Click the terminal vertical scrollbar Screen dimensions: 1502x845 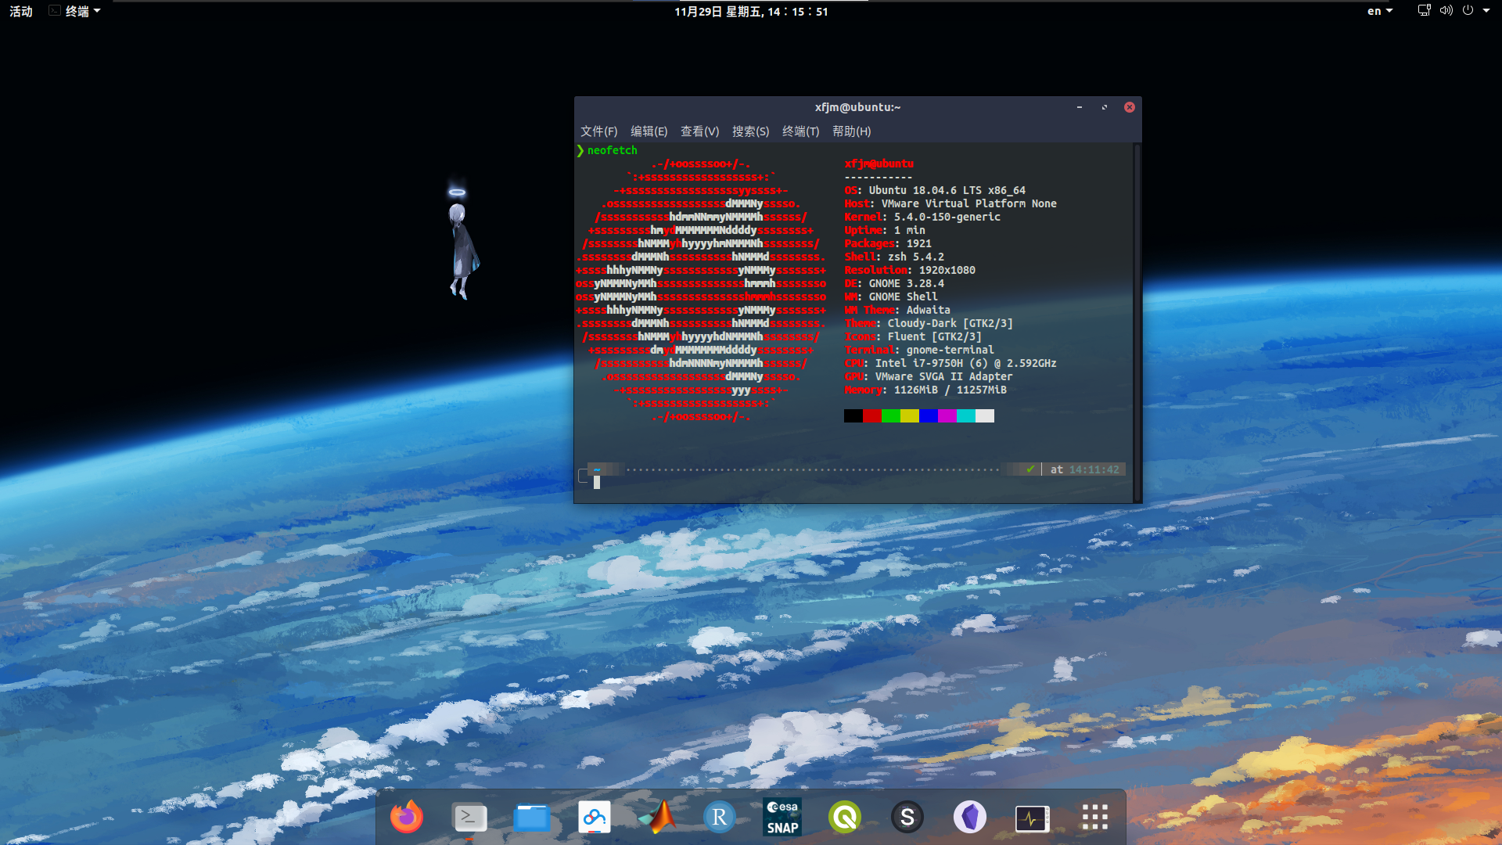pyautogui.click(x=1137, y=322)
